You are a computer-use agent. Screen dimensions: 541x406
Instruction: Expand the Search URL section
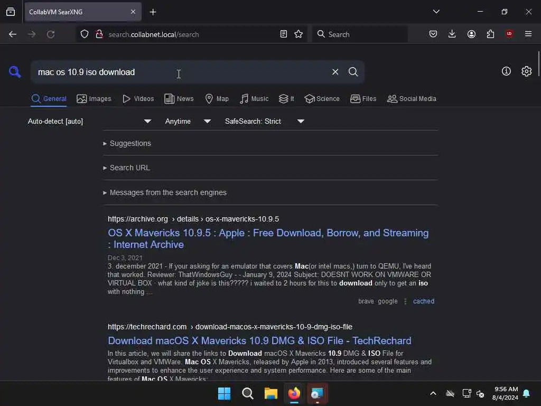pos(126,168)
